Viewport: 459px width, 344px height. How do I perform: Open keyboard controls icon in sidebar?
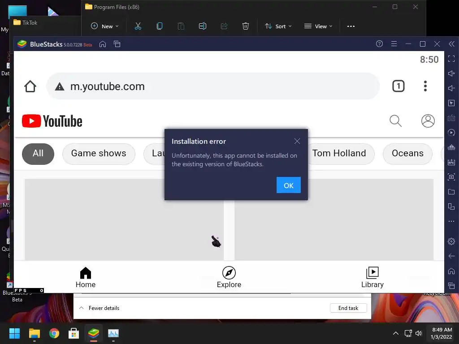(451, 118)
